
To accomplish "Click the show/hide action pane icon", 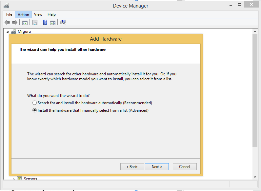I will (x=53, y=23).
